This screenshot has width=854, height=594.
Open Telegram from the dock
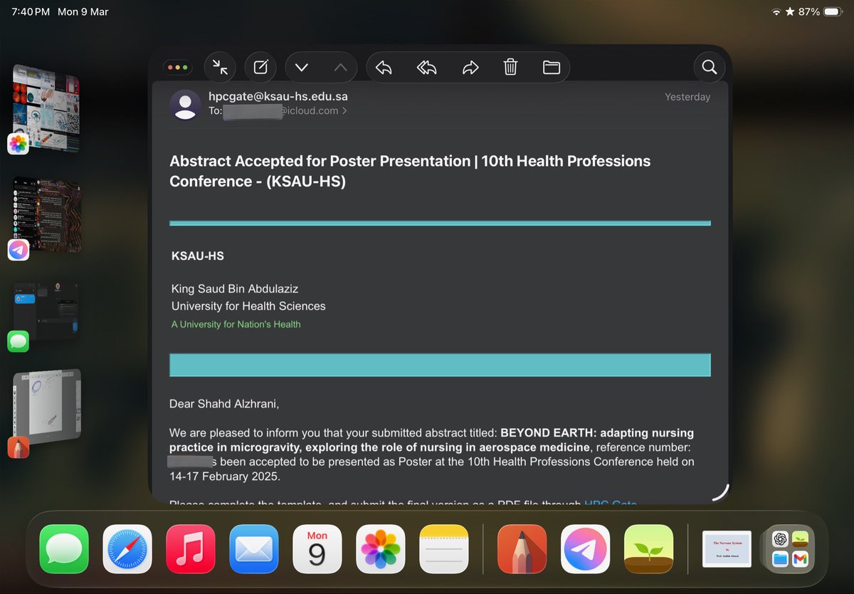pos(585,549)
